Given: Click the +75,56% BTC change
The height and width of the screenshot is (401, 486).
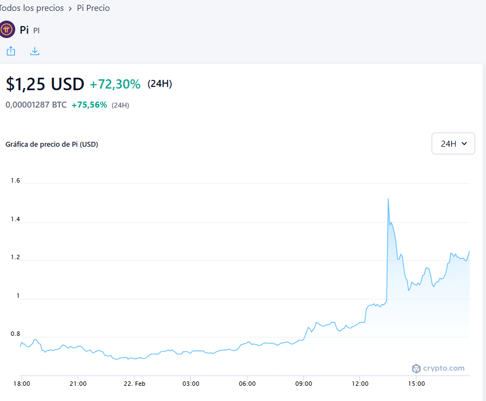Looking at the screenshot, I should [x=89, y=105].
